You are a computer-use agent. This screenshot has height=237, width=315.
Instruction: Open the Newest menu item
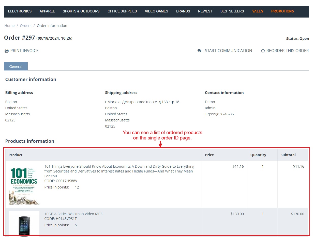[205, 11]
